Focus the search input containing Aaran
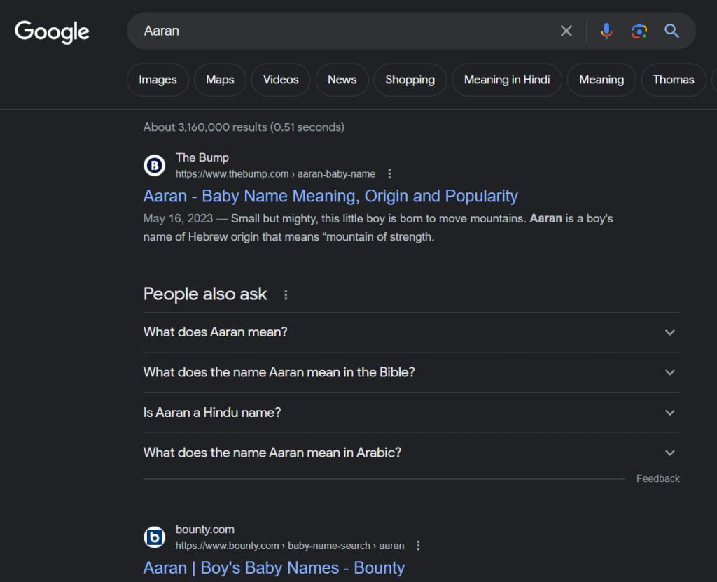Image resolution: width=717 pixels, height=582 pixels. tap(347, 31)
